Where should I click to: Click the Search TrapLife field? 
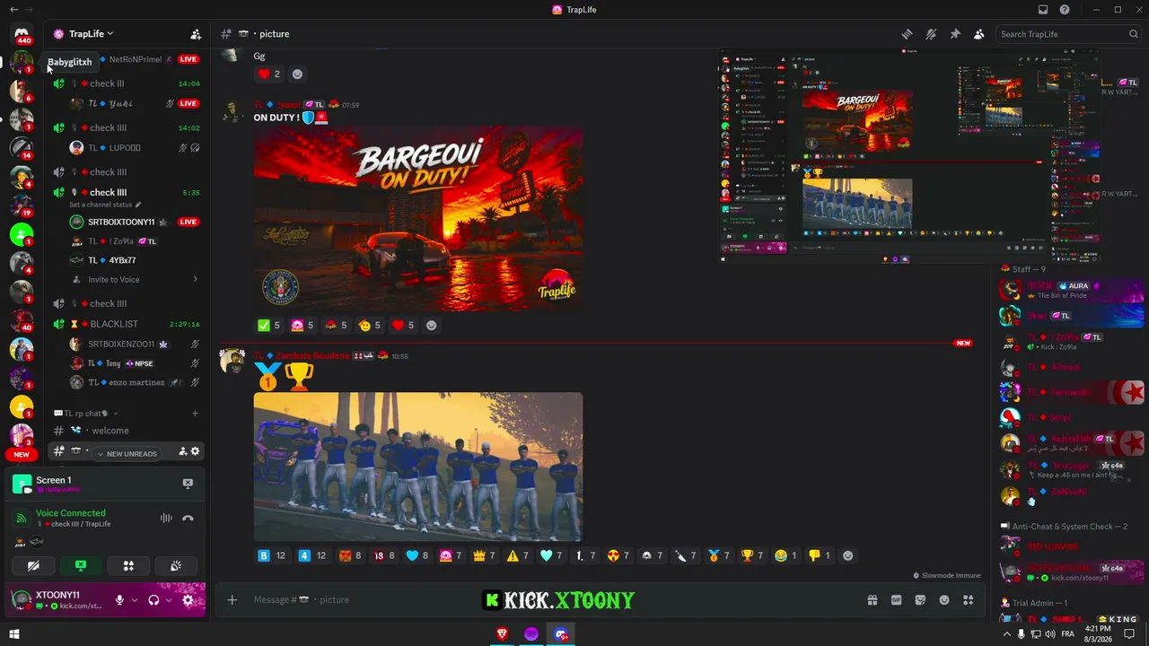point(1069,34)
